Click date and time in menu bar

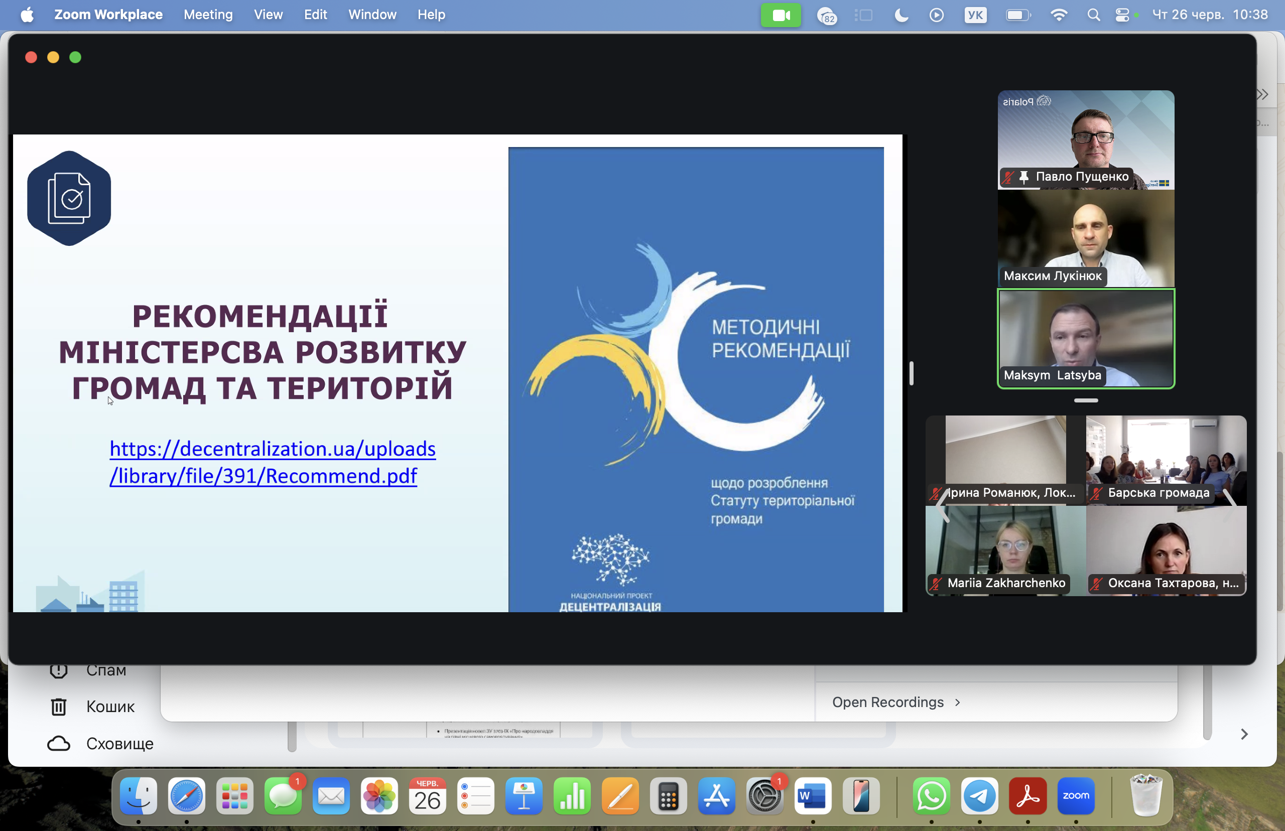1210,15
